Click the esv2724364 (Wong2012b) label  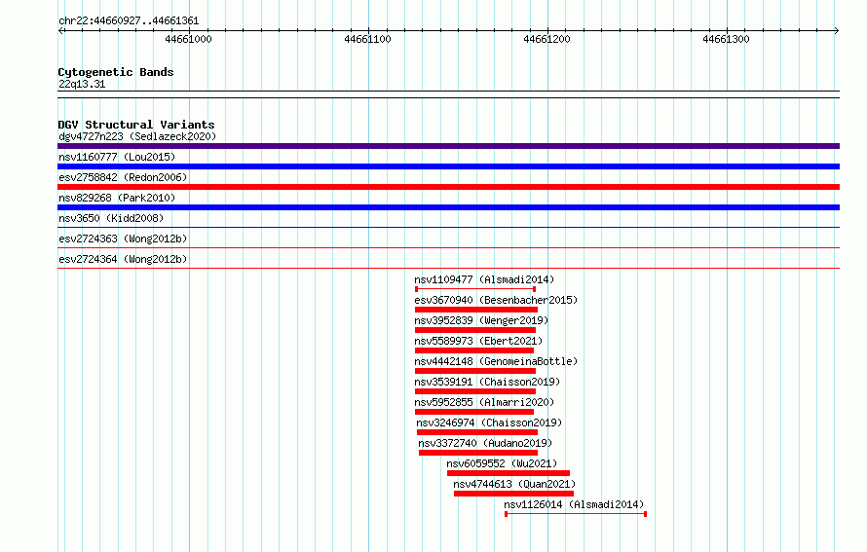(x=123, y=259)
